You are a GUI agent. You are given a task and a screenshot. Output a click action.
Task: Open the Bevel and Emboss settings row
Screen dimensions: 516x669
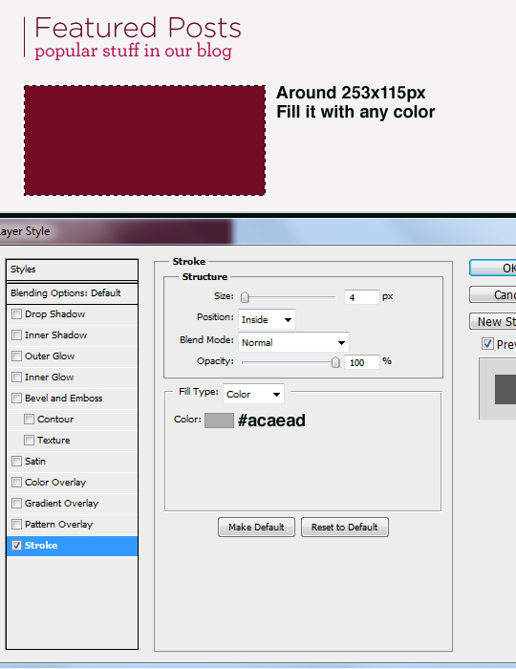(72, 399)
